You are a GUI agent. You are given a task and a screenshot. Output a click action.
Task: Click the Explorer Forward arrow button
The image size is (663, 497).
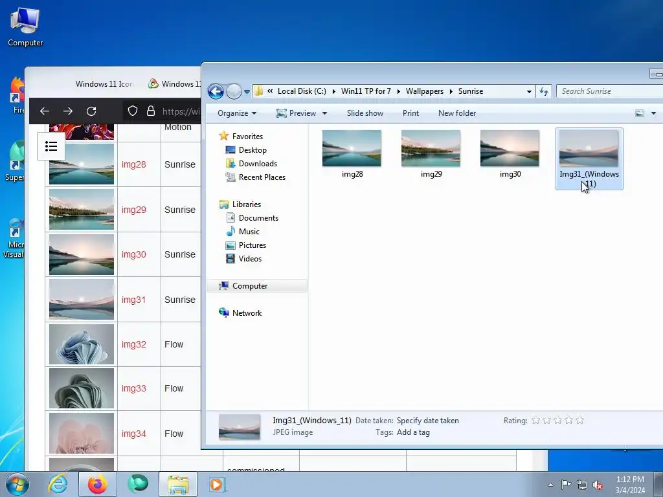coord(234,91)
